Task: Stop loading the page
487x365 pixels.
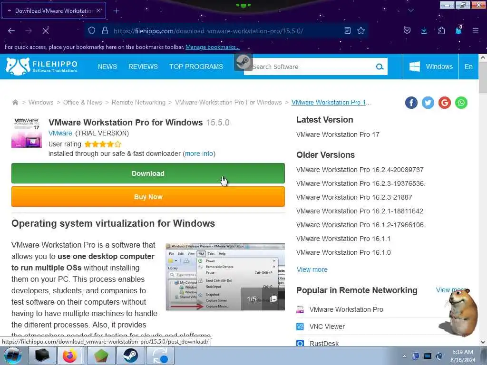Action: tap(46, 31)
